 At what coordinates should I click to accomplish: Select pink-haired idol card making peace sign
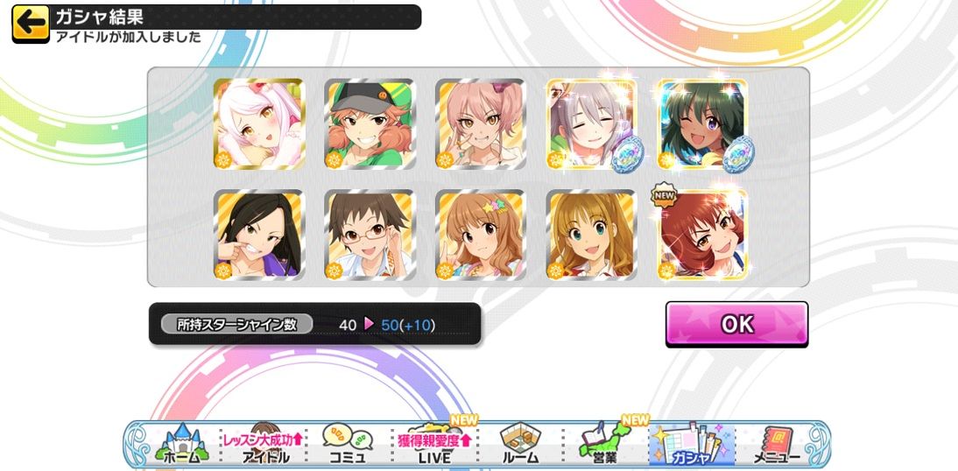[x=481, y=124]
